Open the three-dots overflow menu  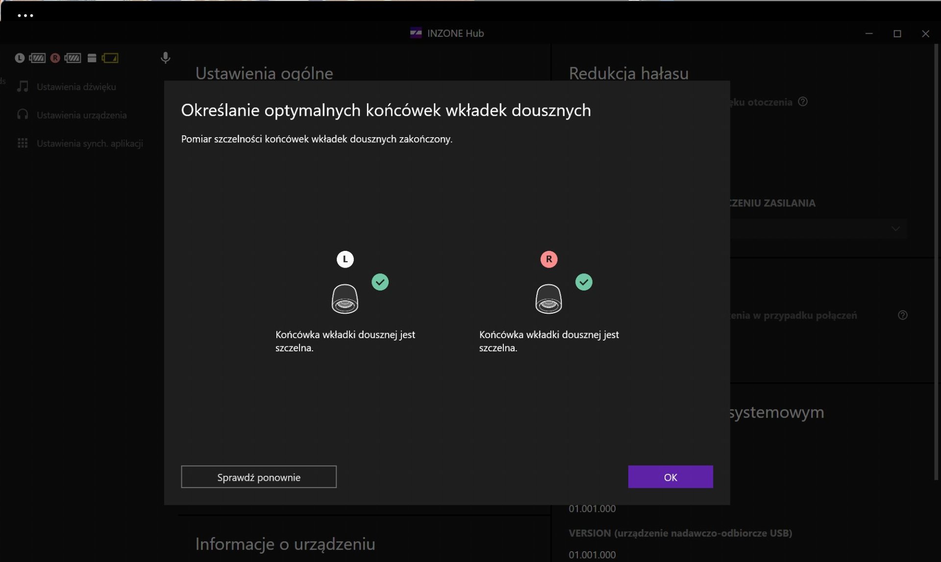point(25,16)
